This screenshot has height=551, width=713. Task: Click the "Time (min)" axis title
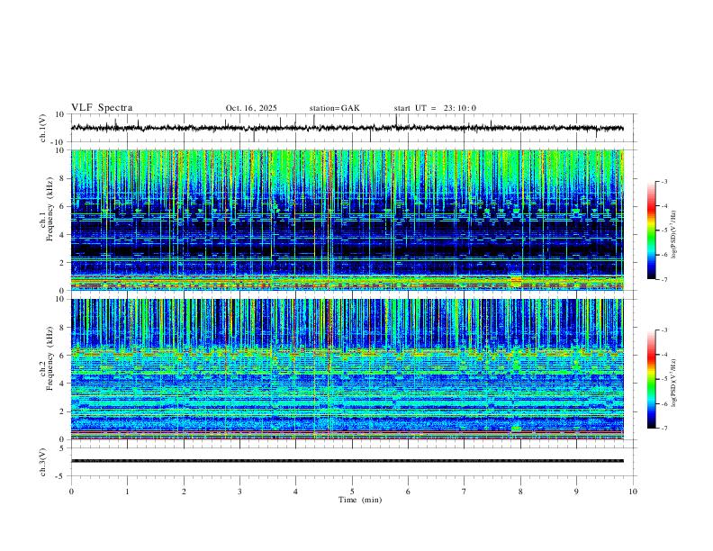pos(360,500)
